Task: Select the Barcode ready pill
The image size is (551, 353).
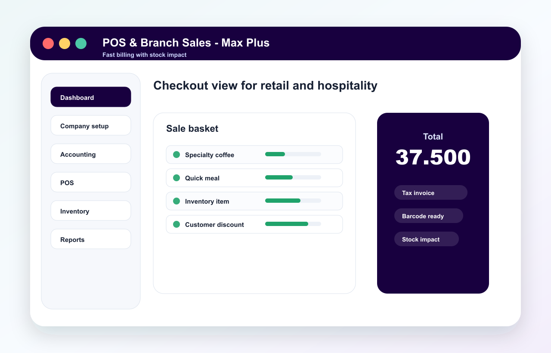Action: pyautogui.click(x=429, y=216)
